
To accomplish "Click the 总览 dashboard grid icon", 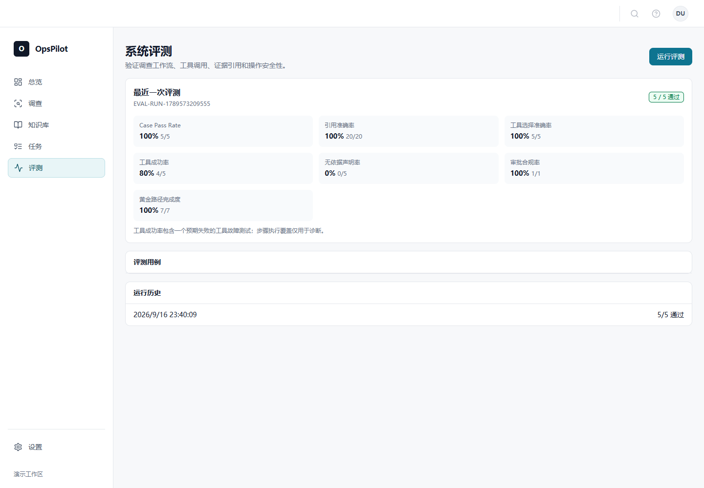I will (x=18, y=82).
